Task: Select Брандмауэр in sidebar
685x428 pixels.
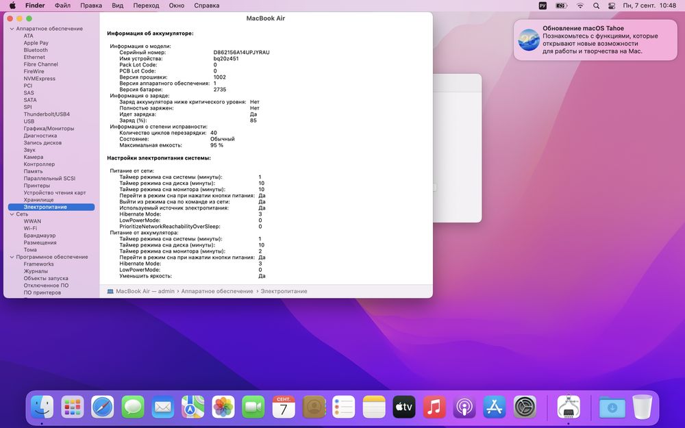Action: (x=39, y=236)
